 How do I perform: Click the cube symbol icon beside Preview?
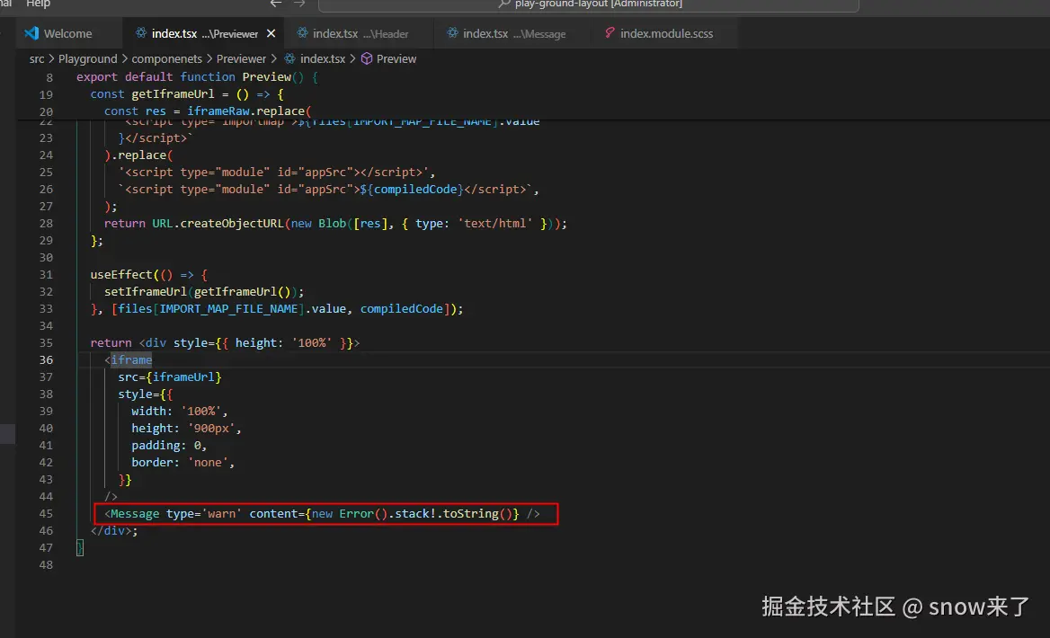coord(367,59)
